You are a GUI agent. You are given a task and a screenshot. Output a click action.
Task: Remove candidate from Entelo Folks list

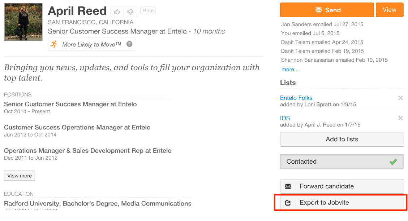(400, 98)
